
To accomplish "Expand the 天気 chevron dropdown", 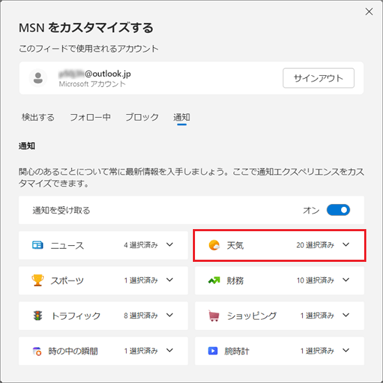I will pos(345,244).
